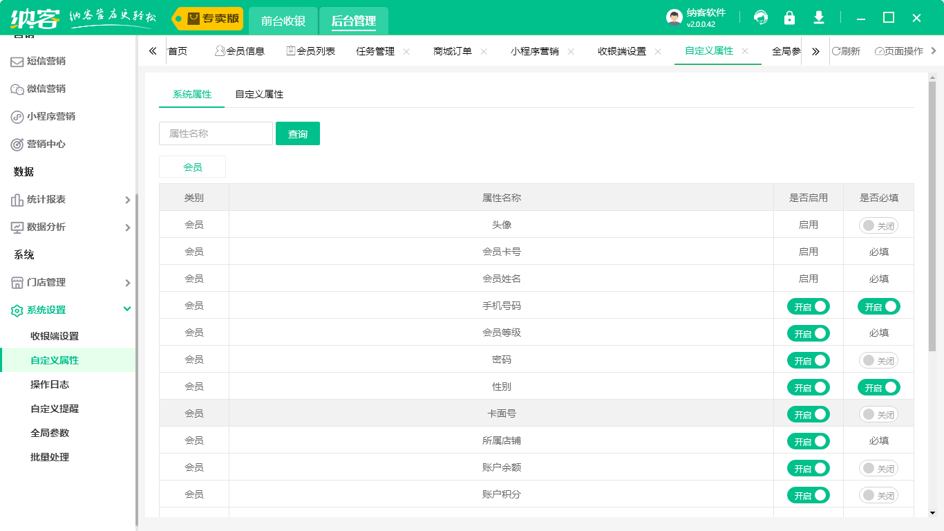
Task: Click the 查询 button
Action: click(298, 133)
